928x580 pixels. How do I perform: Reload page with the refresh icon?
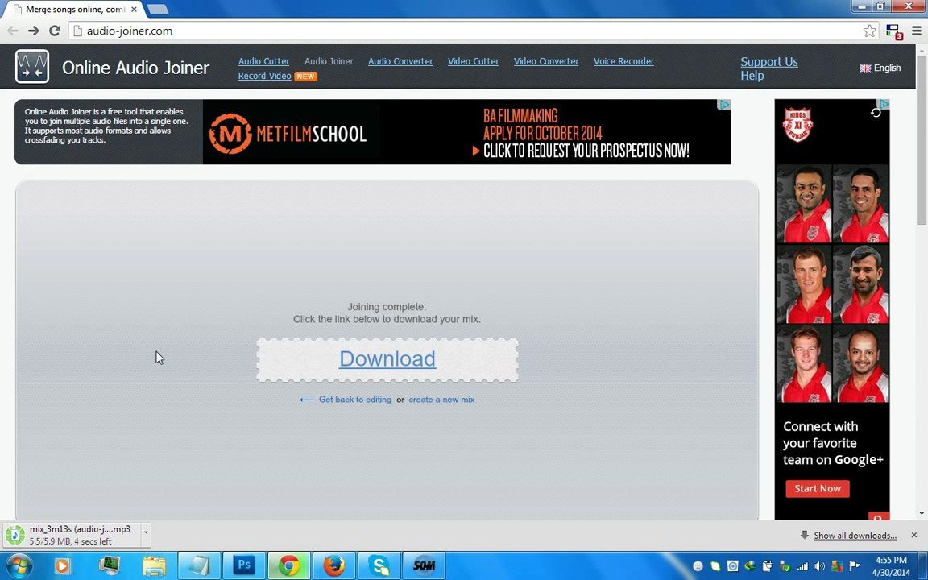[55, 31]
